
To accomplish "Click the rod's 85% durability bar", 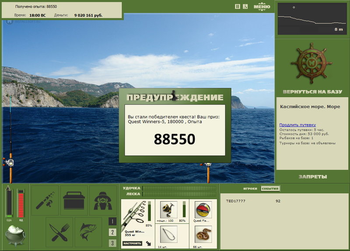I will [149, 211].
